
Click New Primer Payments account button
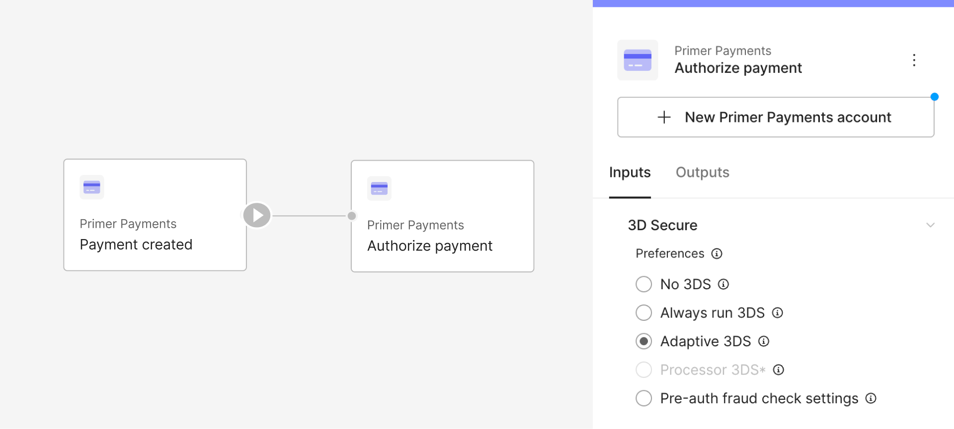tap(776, 117)
